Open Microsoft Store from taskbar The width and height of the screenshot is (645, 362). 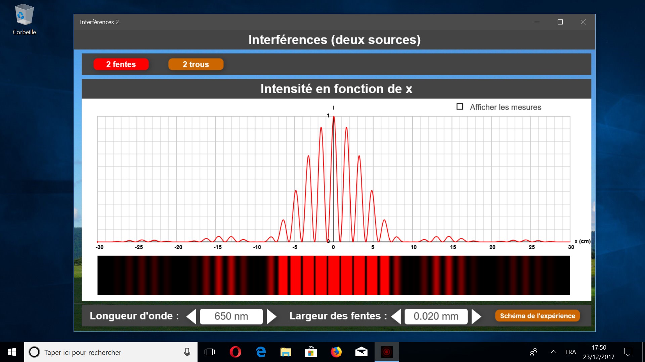point(311,352)
